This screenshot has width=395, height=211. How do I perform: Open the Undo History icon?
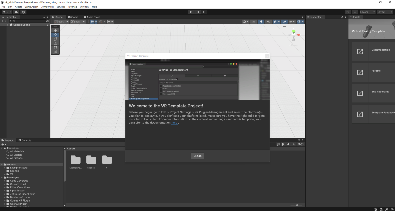pyautogui.click(x=348, y=12)
